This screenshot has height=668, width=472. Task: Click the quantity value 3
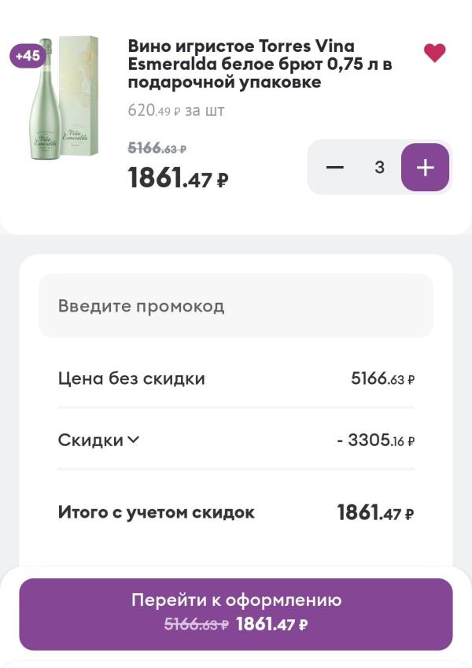tap(380, 168)
